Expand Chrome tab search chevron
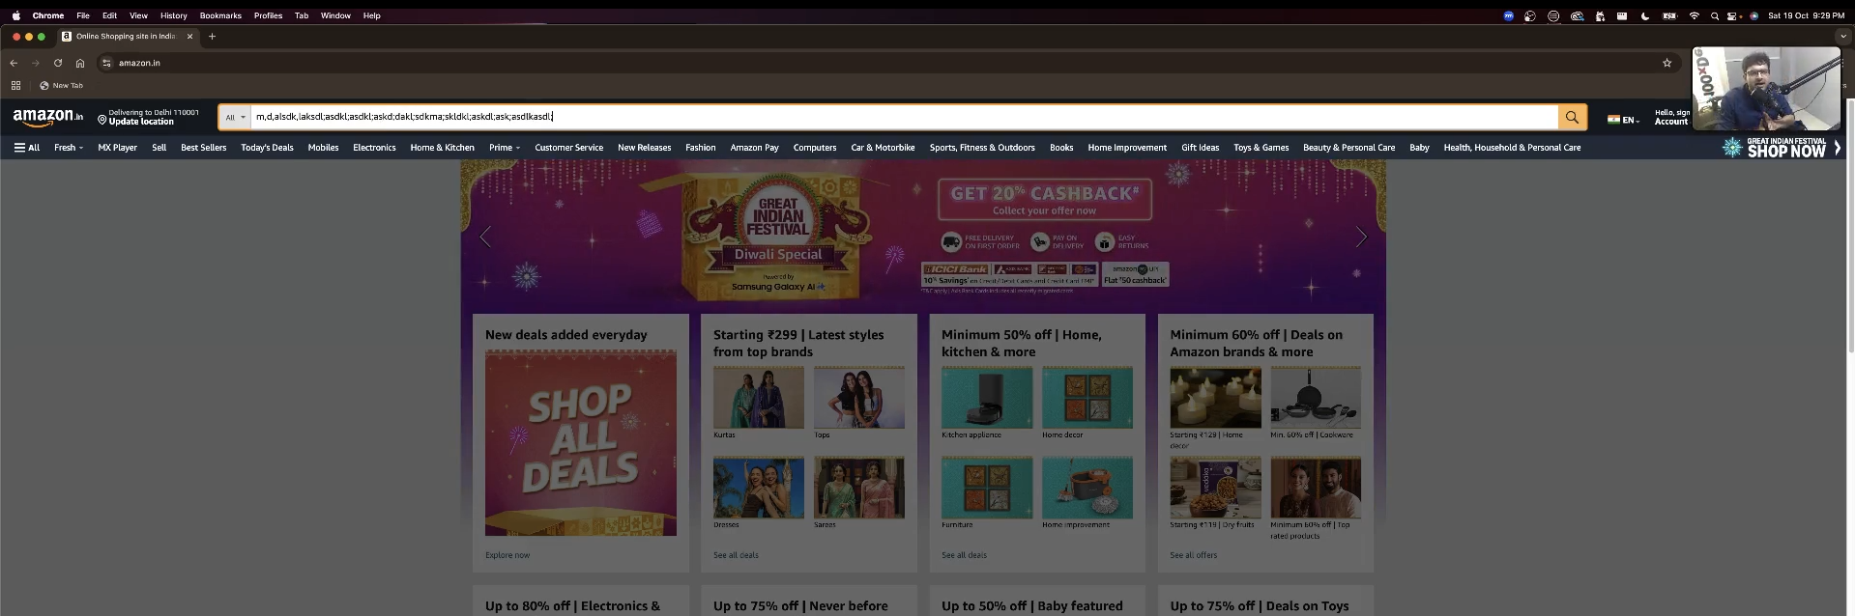1855x616 pixels. 1841,37
